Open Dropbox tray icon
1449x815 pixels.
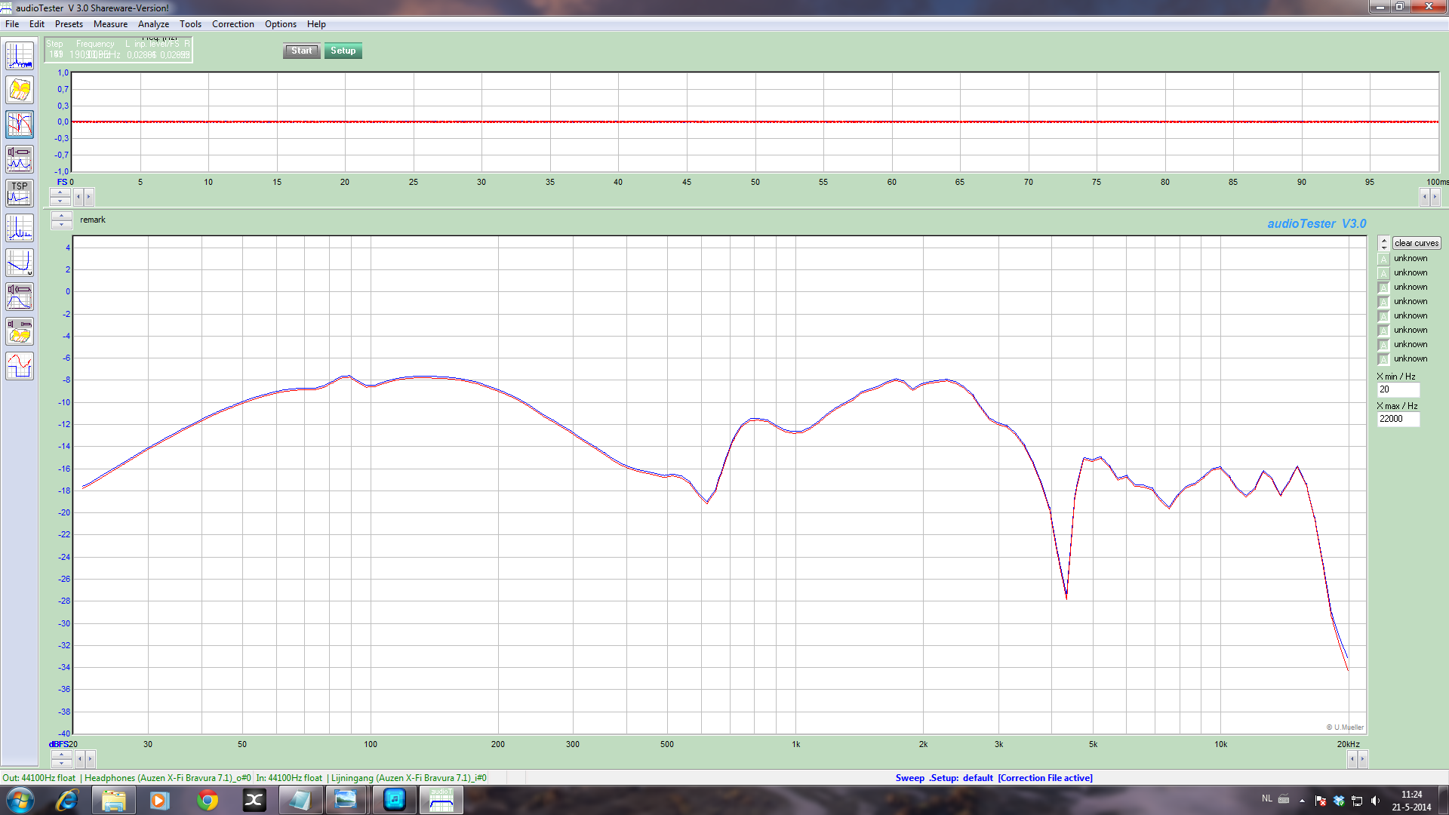1339,801
